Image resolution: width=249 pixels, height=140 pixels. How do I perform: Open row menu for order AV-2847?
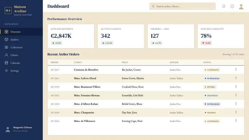236,69
